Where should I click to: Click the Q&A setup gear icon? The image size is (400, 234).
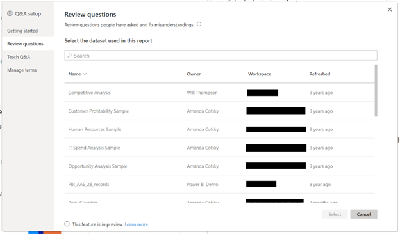click(x=10, y=13)
